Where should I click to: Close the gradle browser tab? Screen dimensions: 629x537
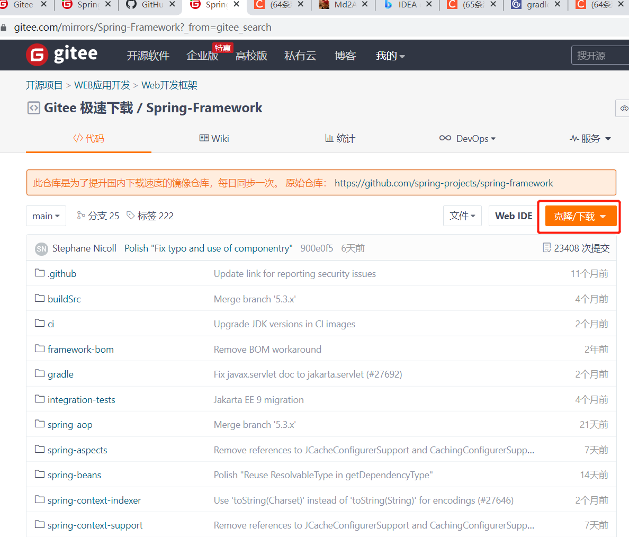[x=557, y=4]
